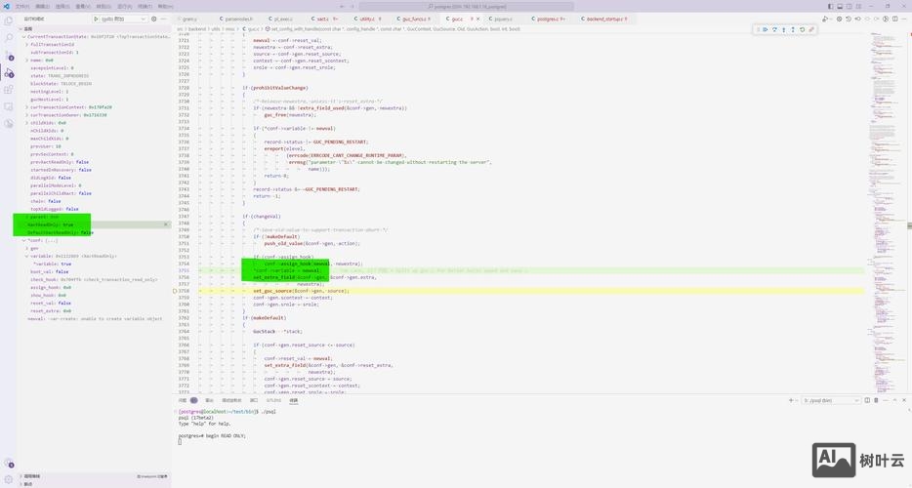Expand the curTransactionOwner variable
912x488 pixels.
[x=27, y=114]
